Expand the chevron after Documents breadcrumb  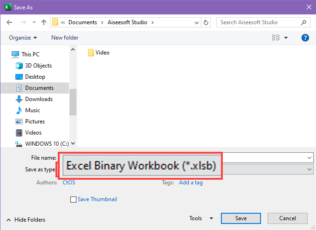pos(102,22)
